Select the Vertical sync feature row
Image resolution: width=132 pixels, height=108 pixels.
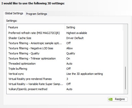[x=65, y=74]
